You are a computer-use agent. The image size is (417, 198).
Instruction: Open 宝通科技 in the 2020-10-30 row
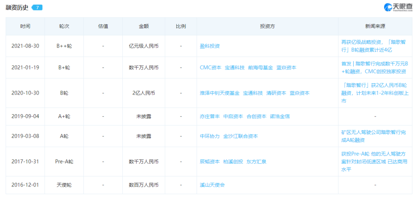click(253, 93)
